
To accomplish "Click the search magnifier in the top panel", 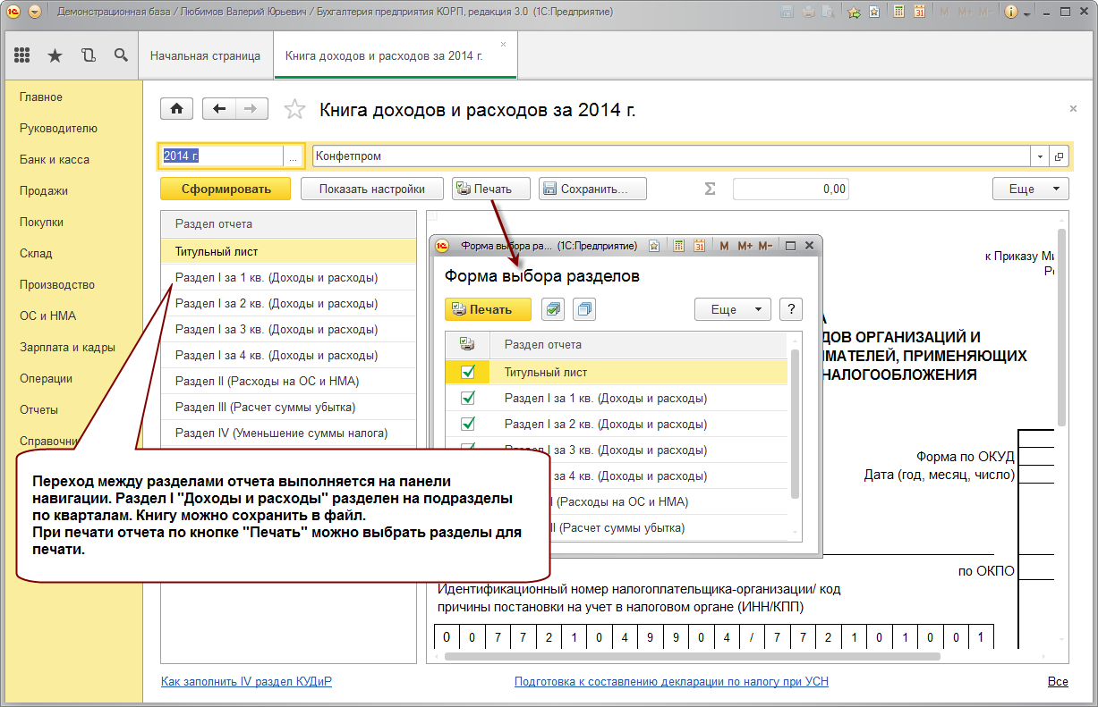I will click(121, 55).
